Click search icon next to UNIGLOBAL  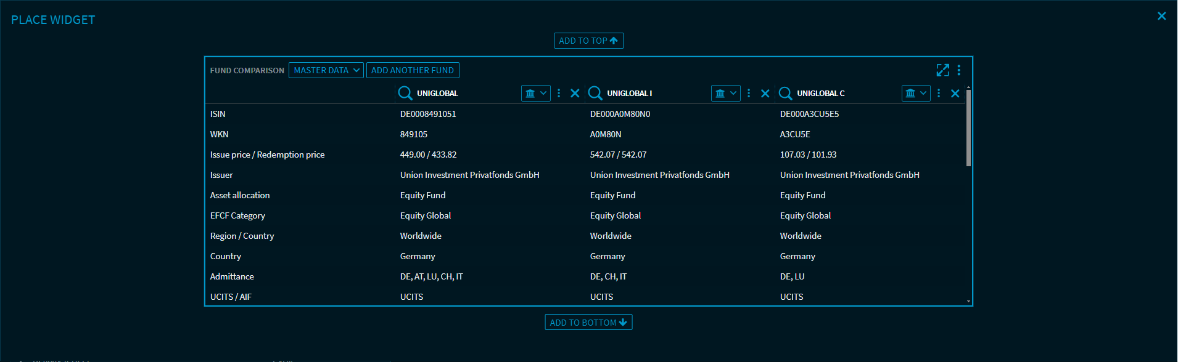pos(405,93)
